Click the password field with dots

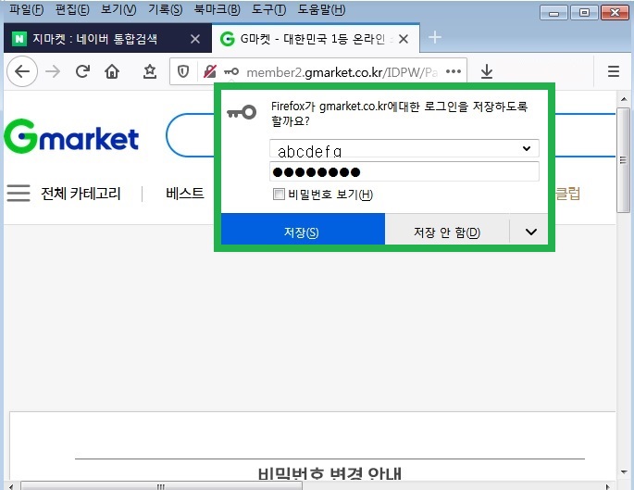tap(404, 172)
